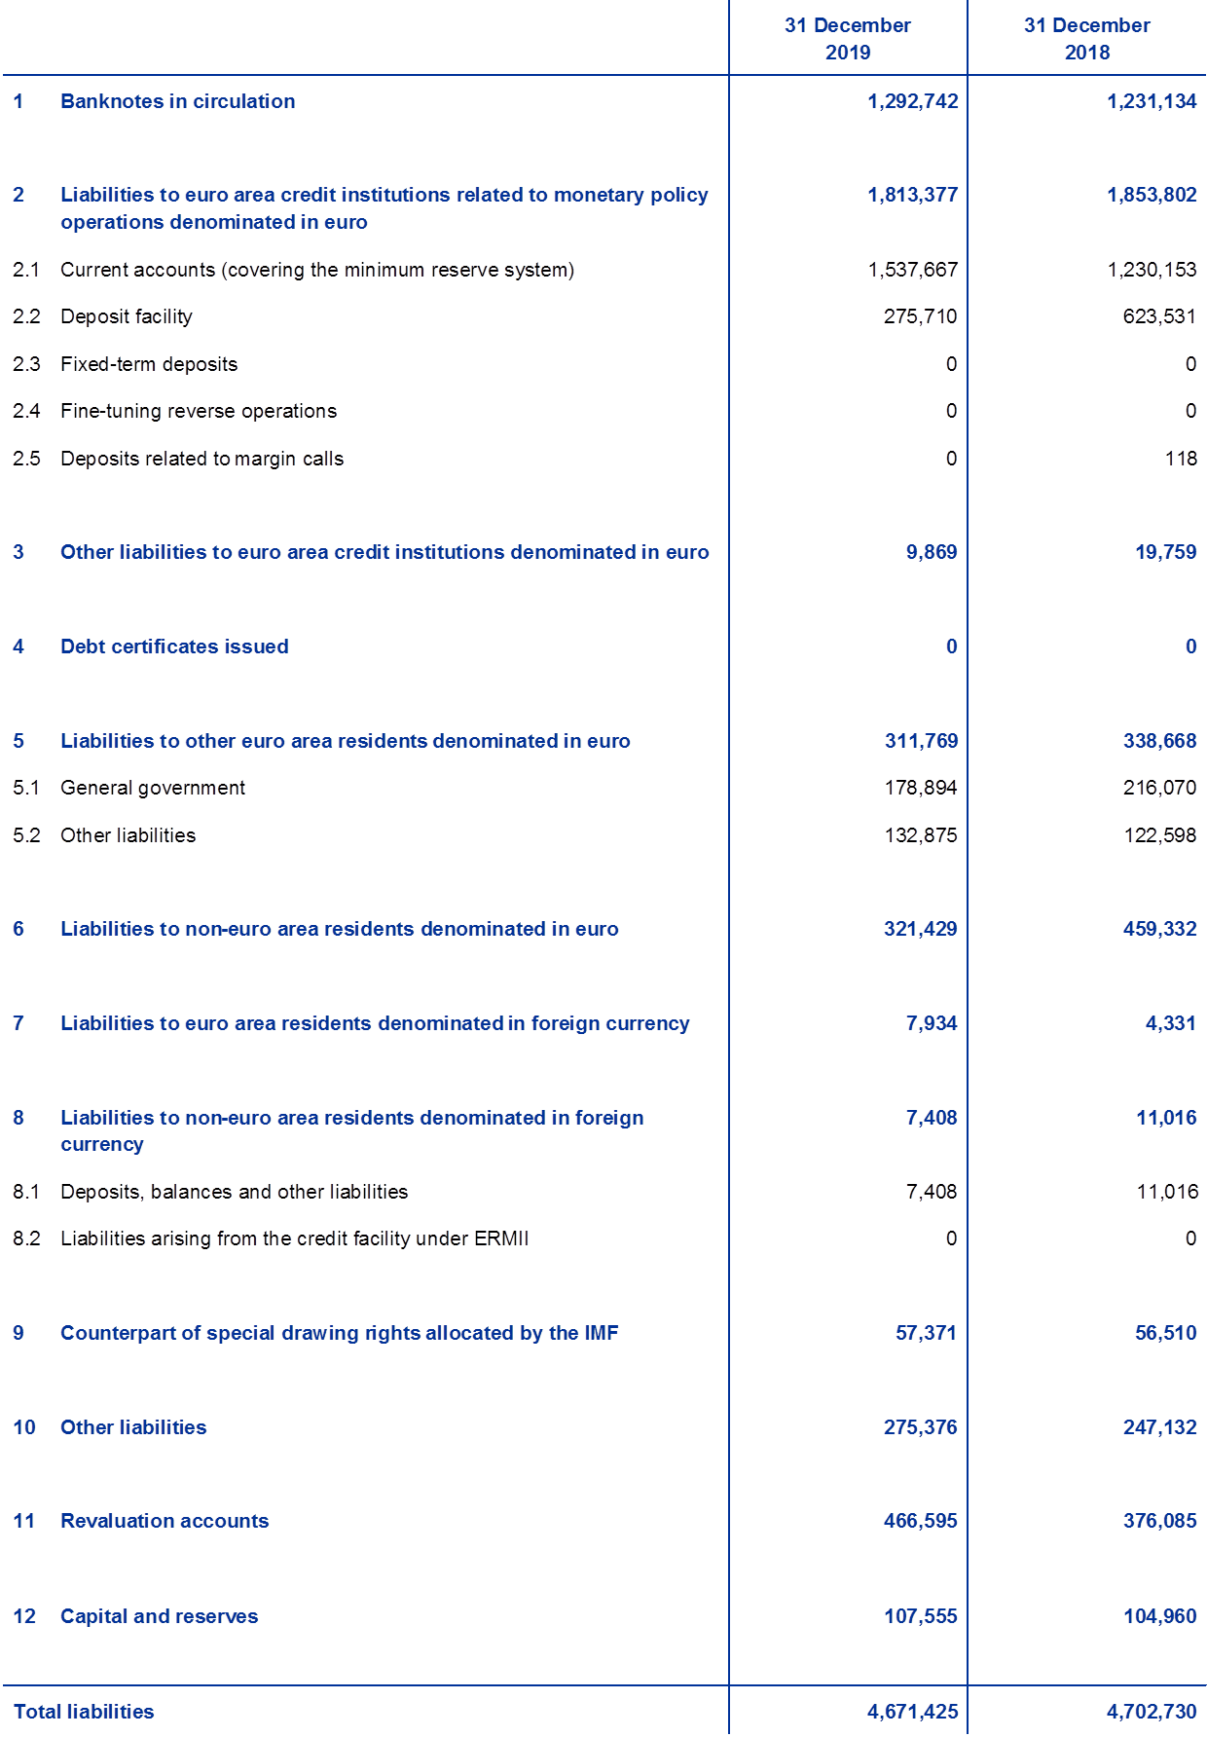This screenshot has height=1737, width=1207.
Task: Click Deposits related to margin calls label
Action: click(x=202, y=459)
